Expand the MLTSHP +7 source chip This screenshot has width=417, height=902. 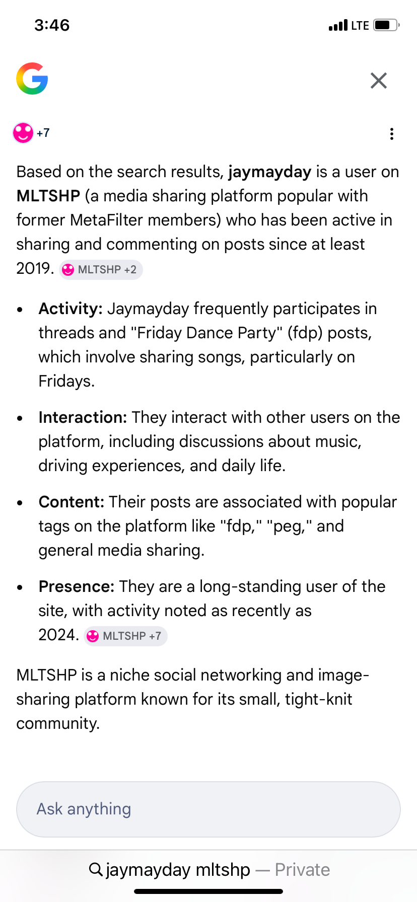(x=126, y=636)
